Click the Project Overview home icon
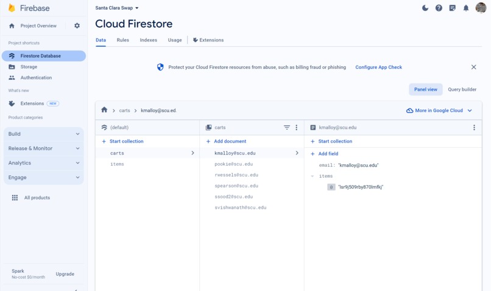This screenshot has width=491, height=291. click(12, 26)
